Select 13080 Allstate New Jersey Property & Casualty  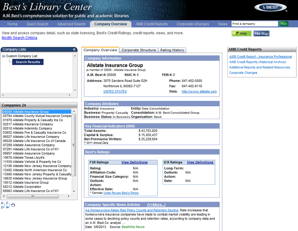tap(37, 174)
